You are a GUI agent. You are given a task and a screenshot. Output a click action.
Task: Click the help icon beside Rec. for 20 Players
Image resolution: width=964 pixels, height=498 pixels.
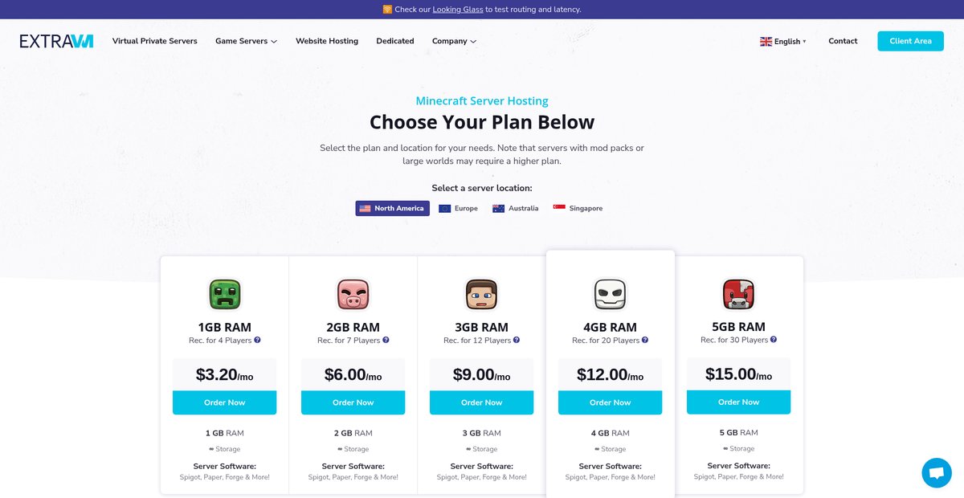pos(644,340)
